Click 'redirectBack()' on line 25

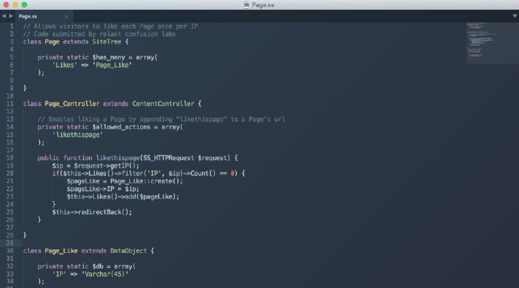103,212
